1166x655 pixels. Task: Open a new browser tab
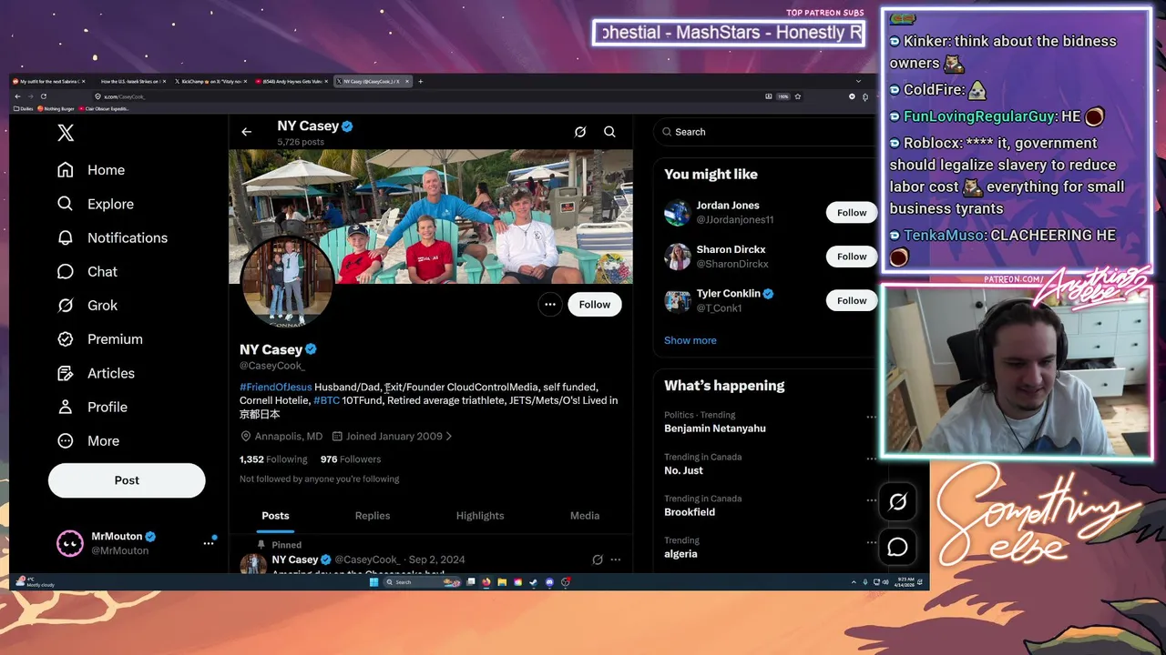click(x=420, y=81)
